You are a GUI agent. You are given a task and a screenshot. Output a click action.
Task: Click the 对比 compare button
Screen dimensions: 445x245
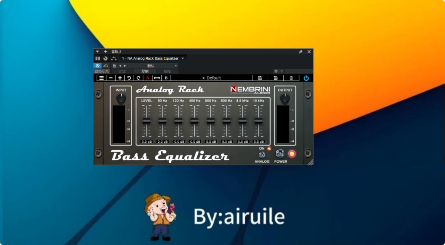click(122, 71)
